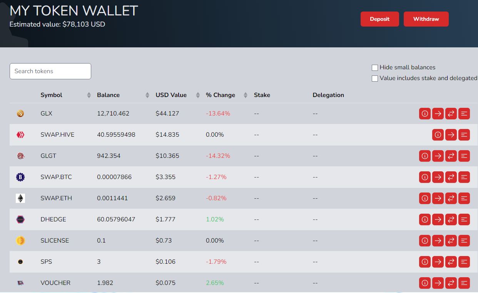Open the list lines icon for SPS

point(464,262)
